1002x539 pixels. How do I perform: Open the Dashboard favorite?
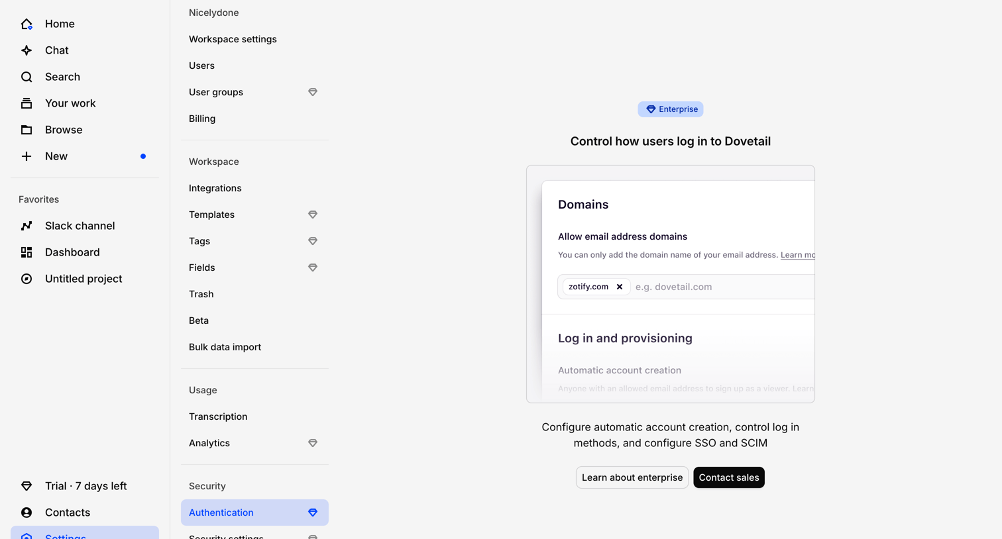(85, 252)
